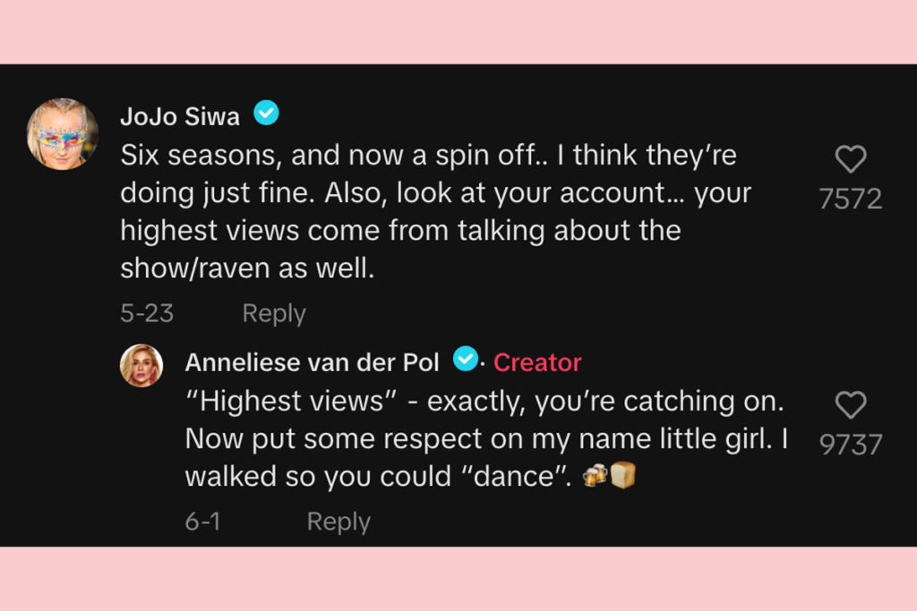Screen dimensions: 917x611
Task: Click the Creator label next to Anneliese's name
Action: (x=536, y=362)
